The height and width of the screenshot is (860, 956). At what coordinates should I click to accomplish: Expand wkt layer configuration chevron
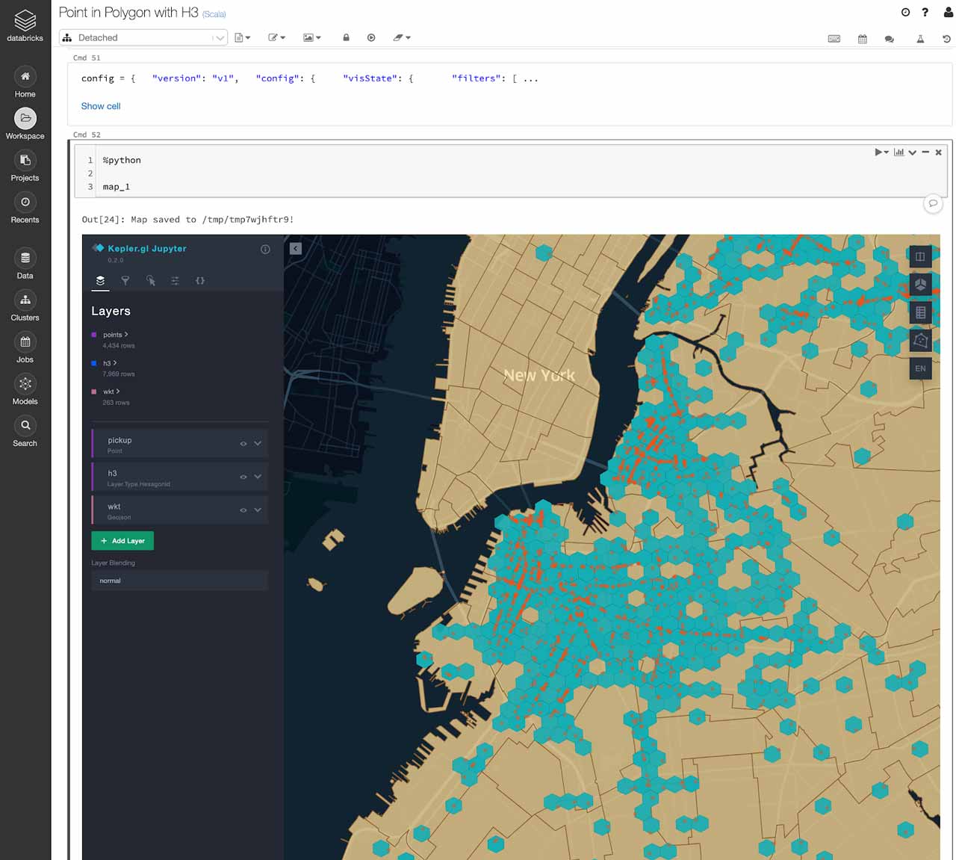(258, 510)
